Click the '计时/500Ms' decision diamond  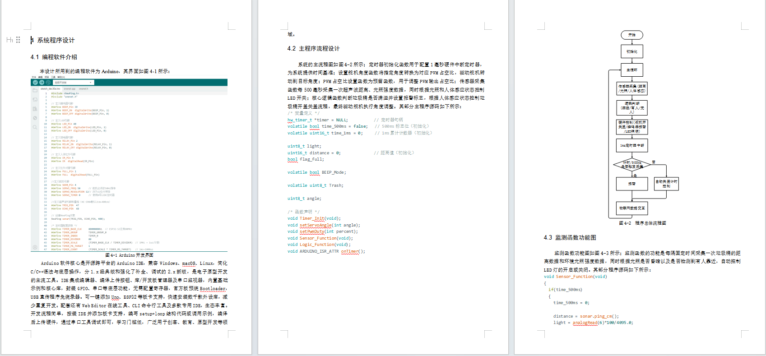[x=632, y=165]
